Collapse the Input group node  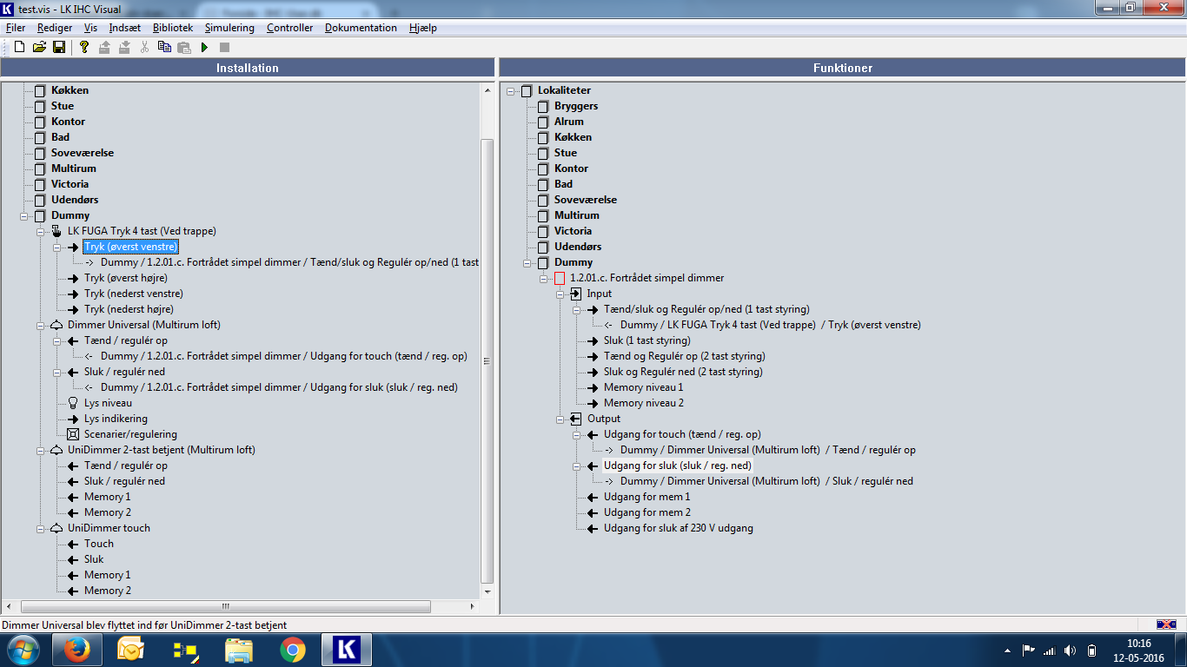pyautogui.click(x=560, y=294)
